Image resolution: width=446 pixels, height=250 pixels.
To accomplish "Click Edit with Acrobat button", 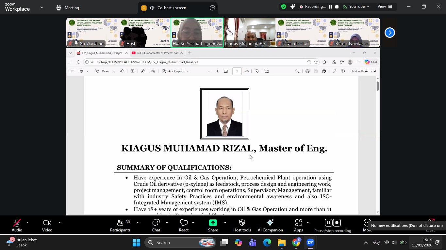I will pos(364,71).
